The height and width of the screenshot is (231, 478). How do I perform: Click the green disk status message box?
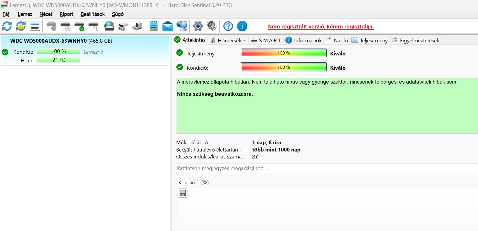pyautogui.click(x=327, y=106)
